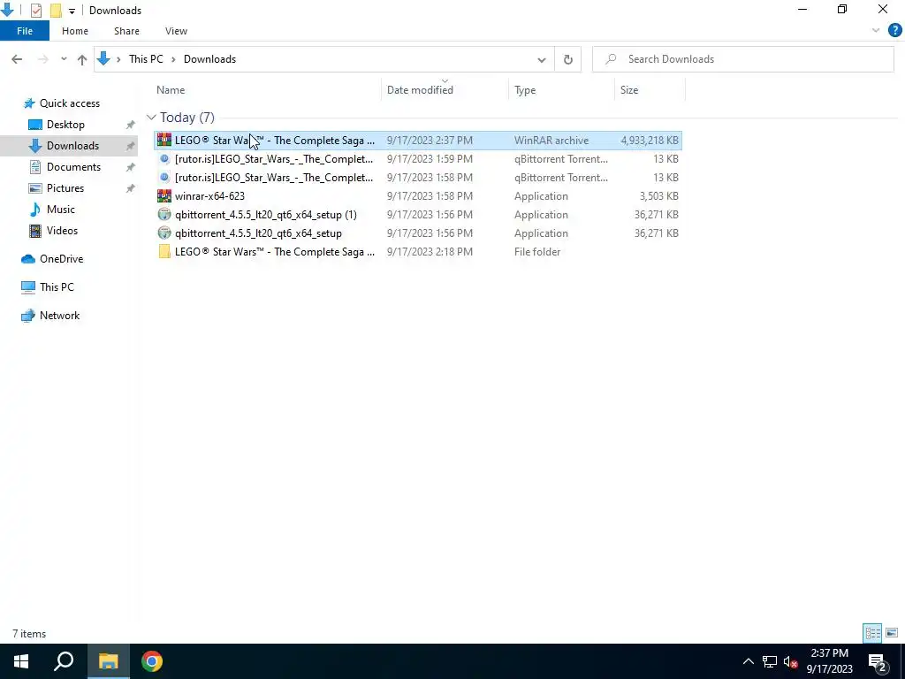This screenshot has height=679, width=905.
Task: Click the WinRAR archive icon of LEGO Star Wars
Action: [164, 140]
